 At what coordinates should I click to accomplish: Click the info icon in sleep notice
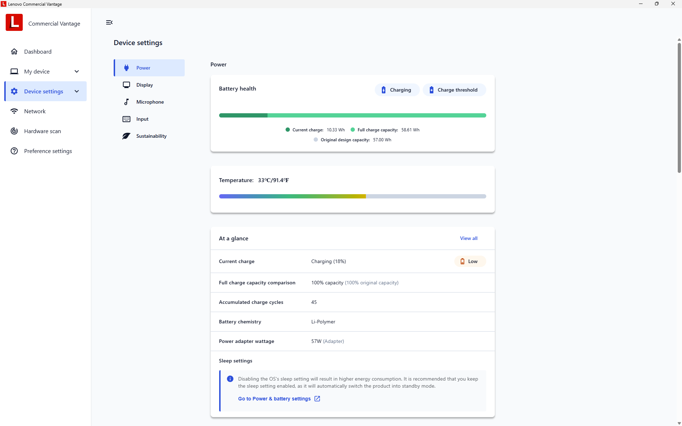point(230,379)
